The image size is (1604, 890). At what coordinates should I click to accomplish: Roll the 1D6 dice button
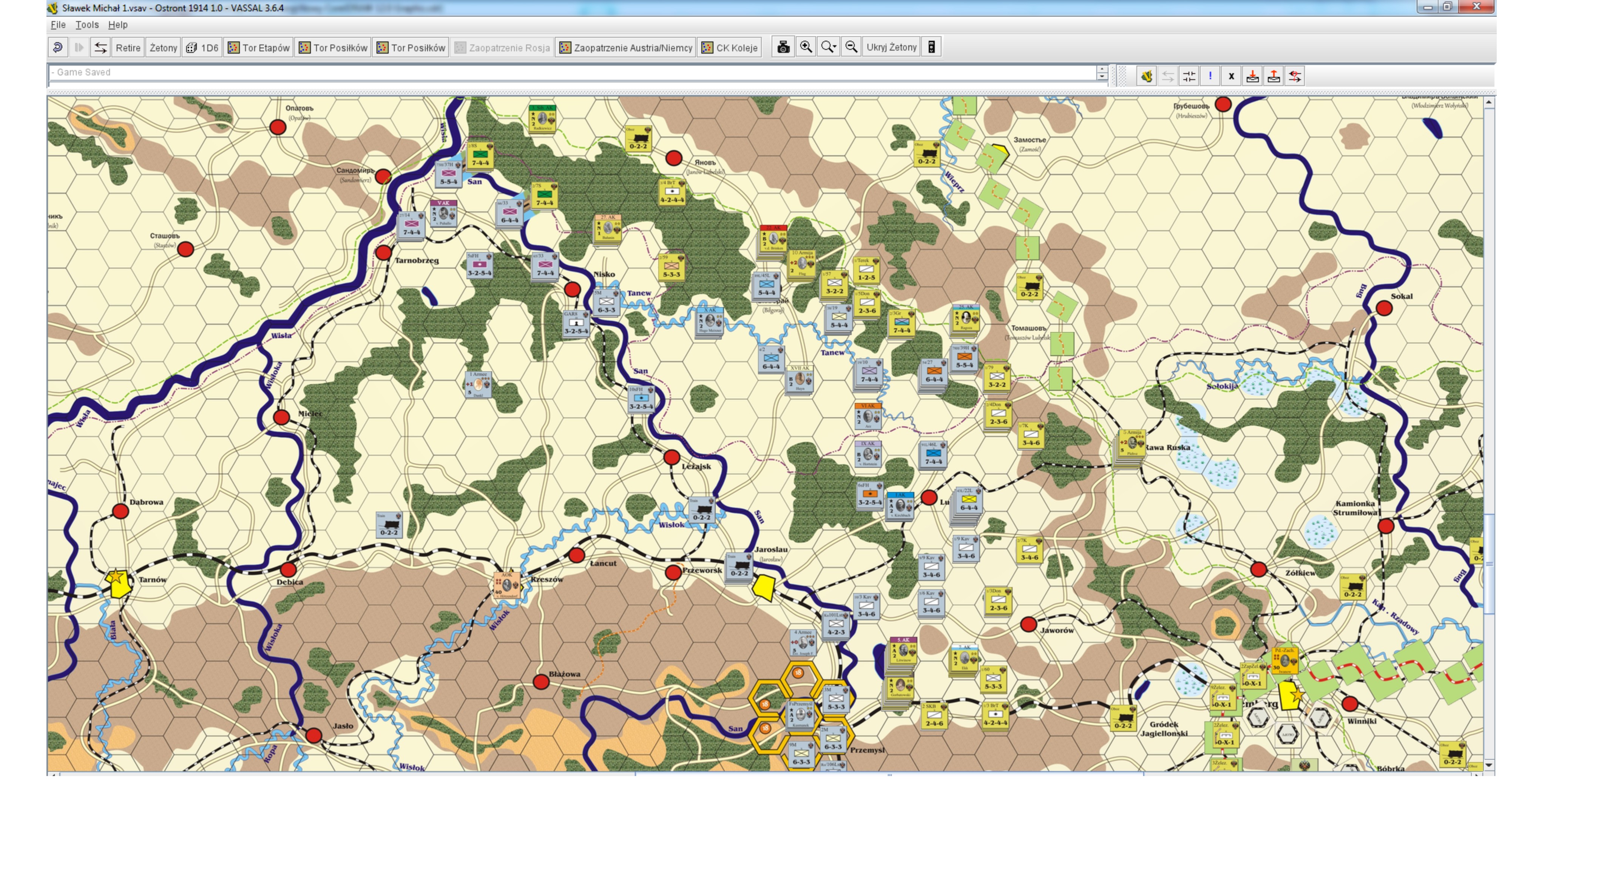click(202, 47)
